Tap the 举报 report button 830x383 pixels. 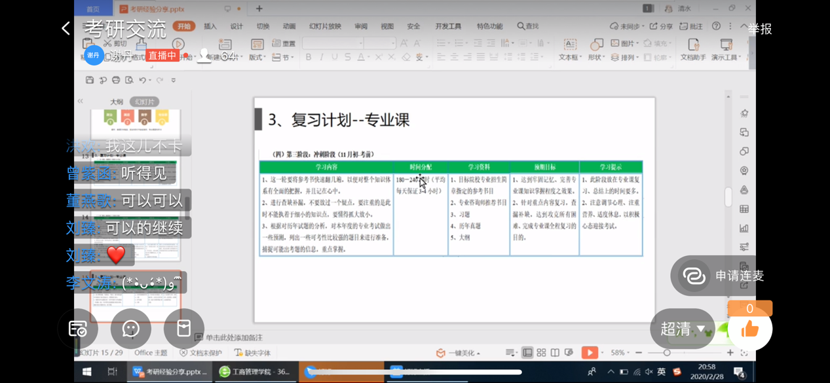click(760, 29)
